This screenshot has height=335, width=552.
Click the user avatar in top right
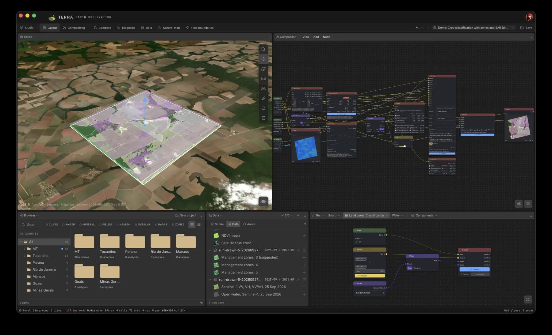pyautogui.click(x=529, y=17)
